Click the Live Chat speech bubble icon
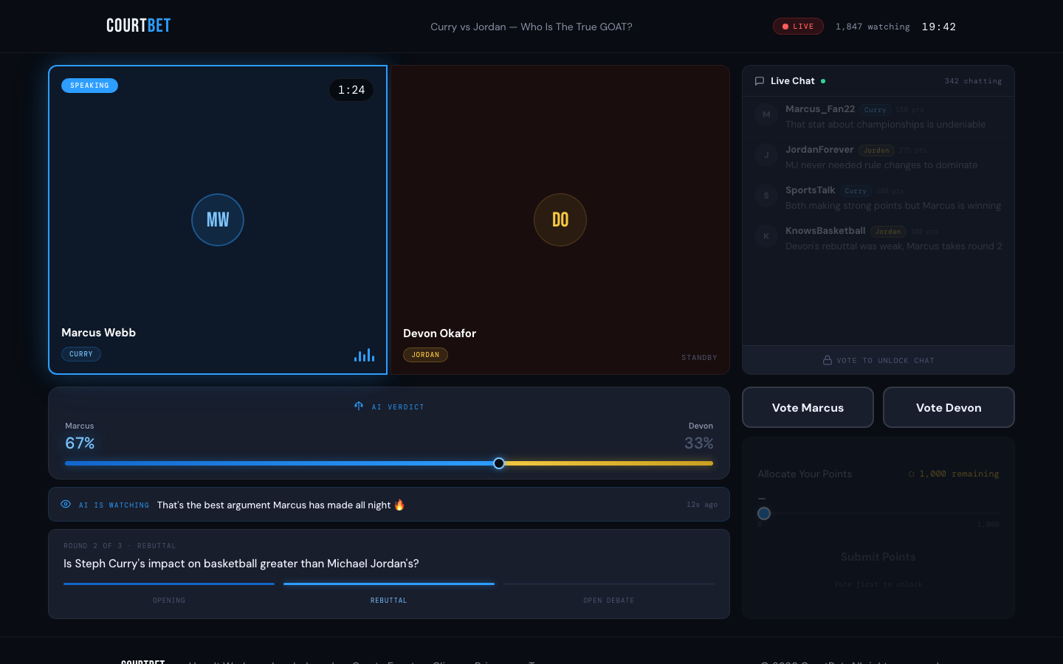The image size is (1063, 664). coord(760,81)
